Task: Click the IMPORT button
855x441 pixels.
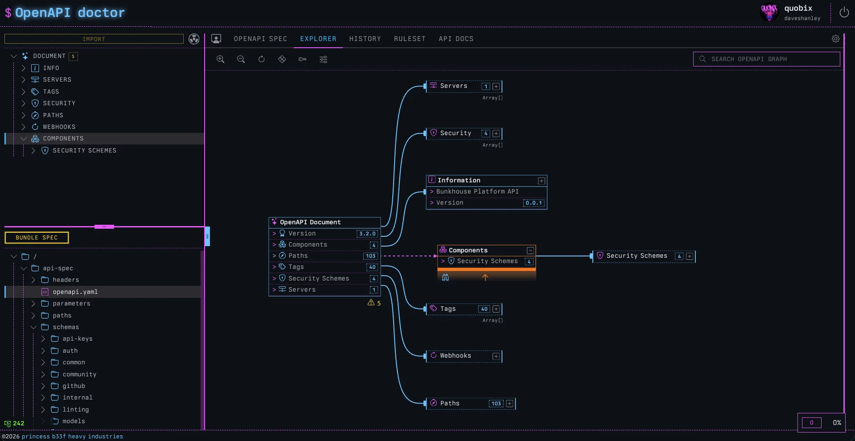Action: click(x=94, y=39)
